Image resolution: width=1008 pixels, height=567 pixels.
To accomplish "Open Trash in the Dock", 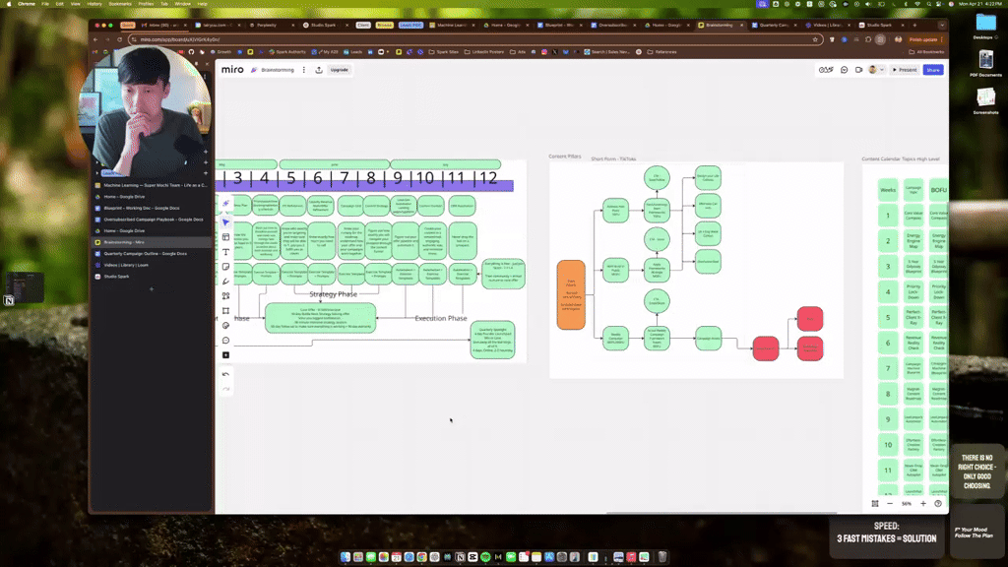I will pos(662,557).
